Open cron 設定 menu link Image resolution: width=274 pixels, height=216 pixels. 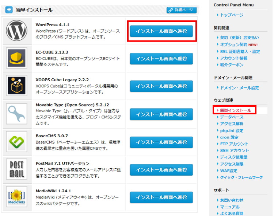[x=229, y=137]
